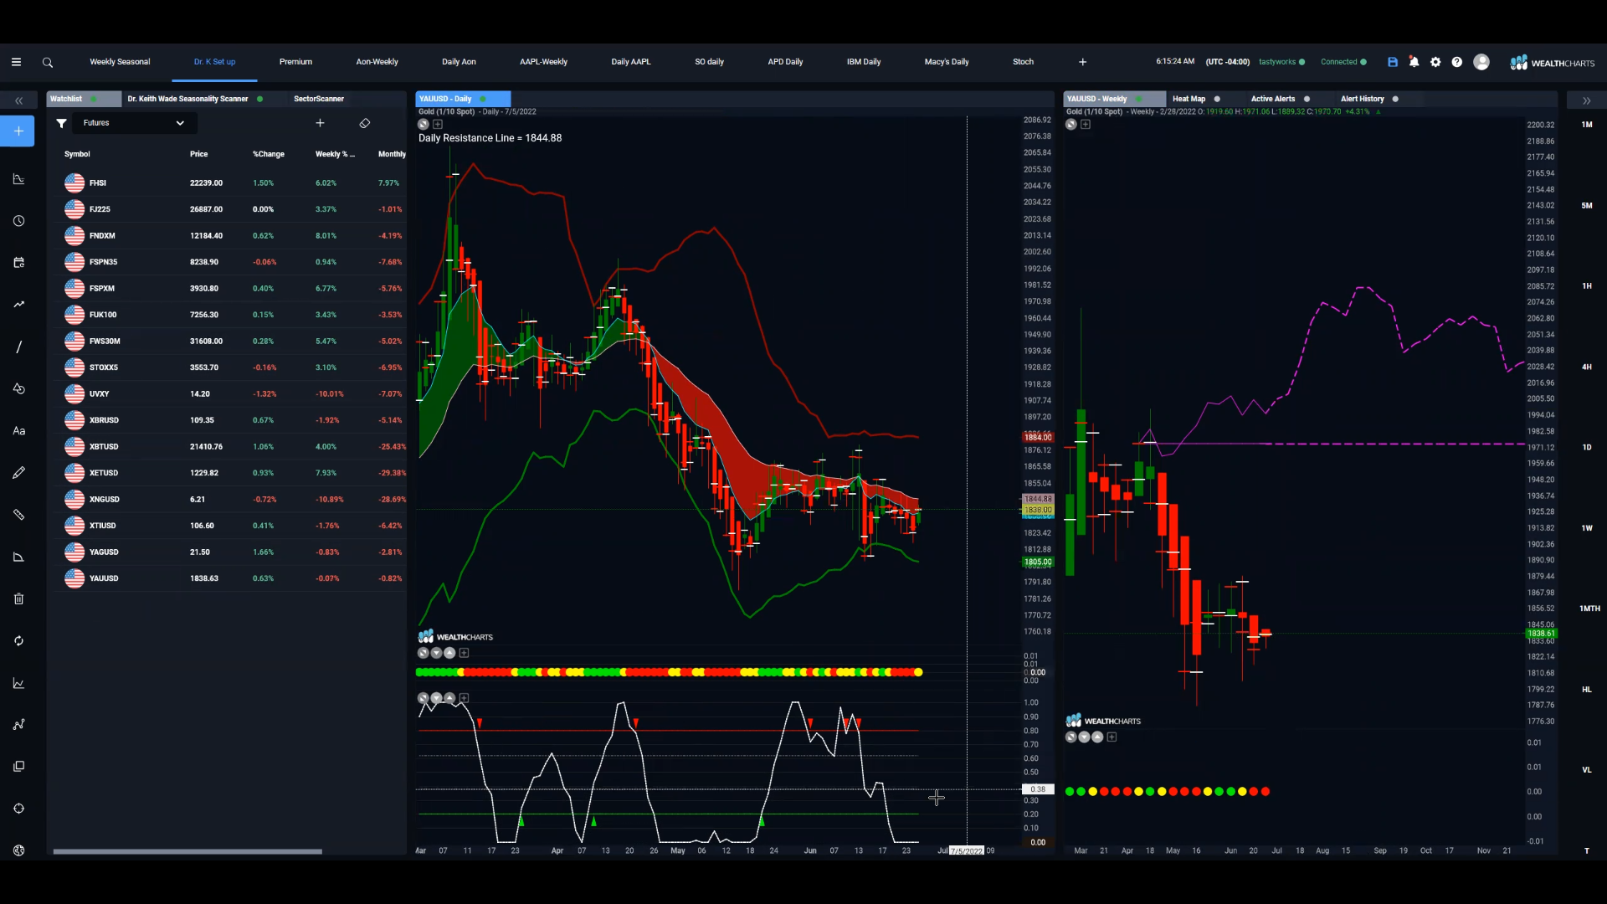This screenshot has height=904, width=1607.
Task: Open the watchlist filter funnel icon
Action: [x=61, y=123]
